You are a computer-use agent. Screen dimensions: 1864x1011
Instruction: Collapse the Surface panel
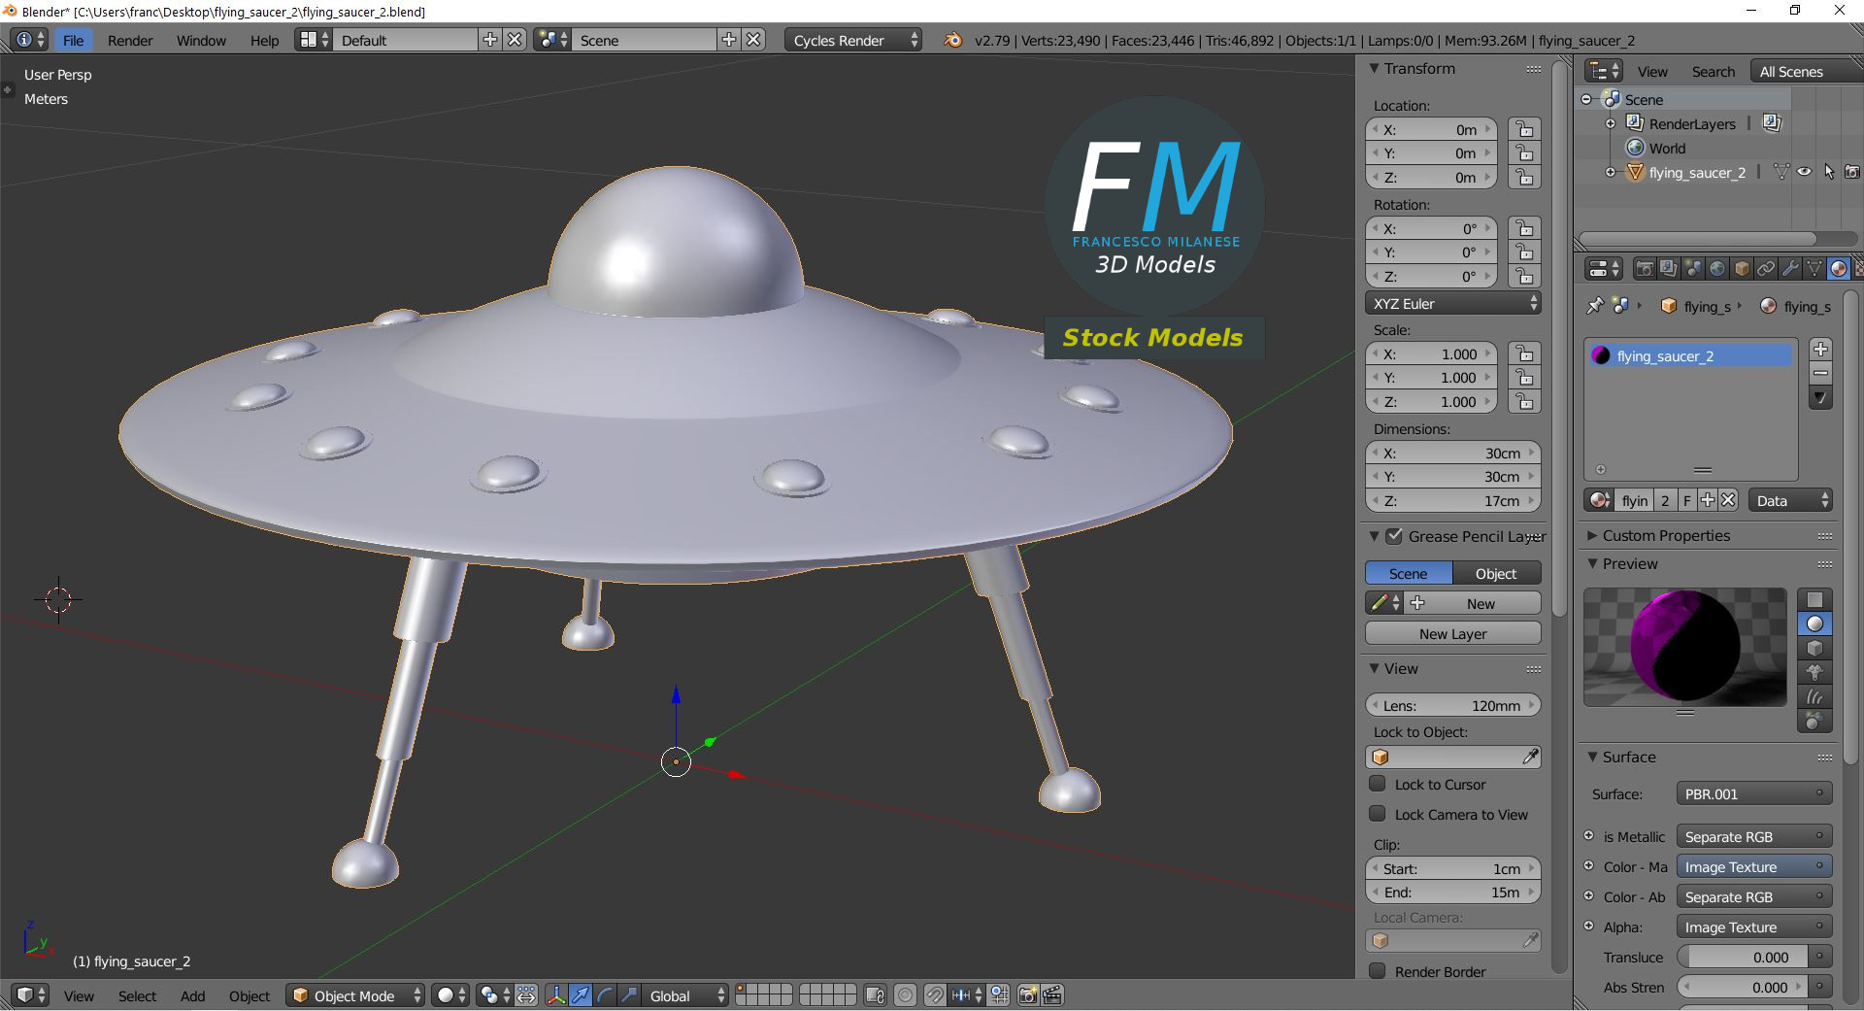pos(1592,757)
